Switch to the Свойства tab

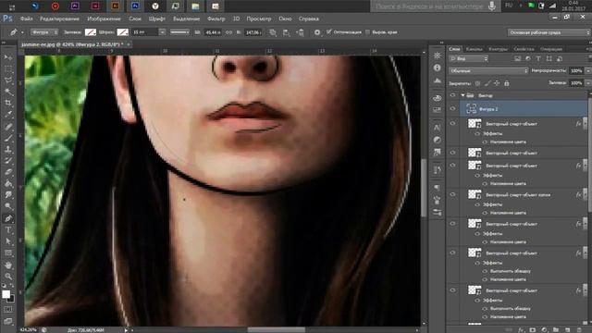[524, 49]
